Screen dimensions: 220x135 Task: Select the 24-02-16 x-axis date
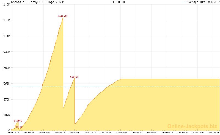[x=60, y=133]
